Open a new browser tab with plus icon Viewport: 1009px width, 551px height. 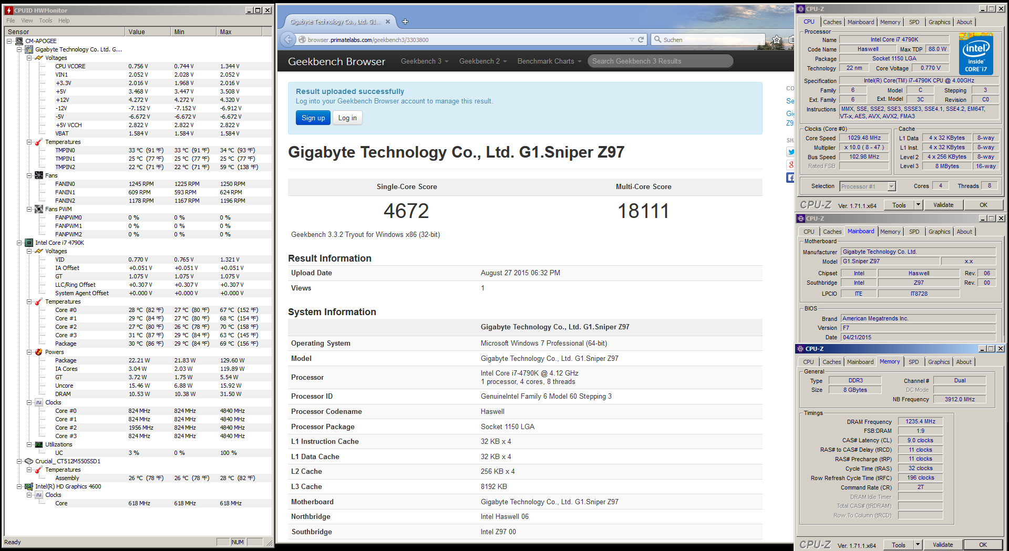405,22
